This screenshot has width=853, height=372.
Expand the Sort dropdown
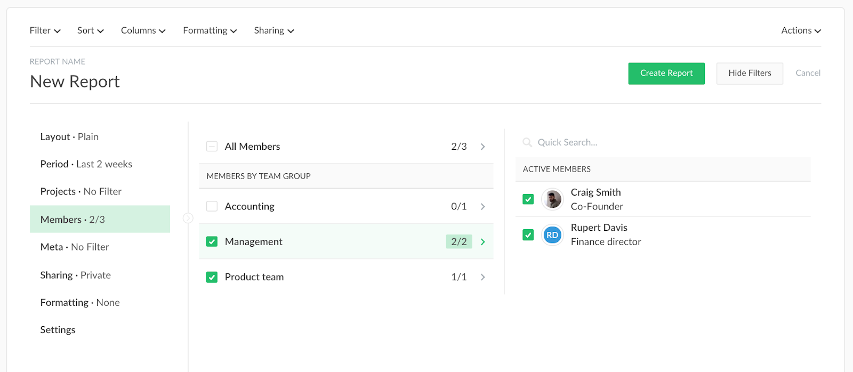click(x=90, y=31)
